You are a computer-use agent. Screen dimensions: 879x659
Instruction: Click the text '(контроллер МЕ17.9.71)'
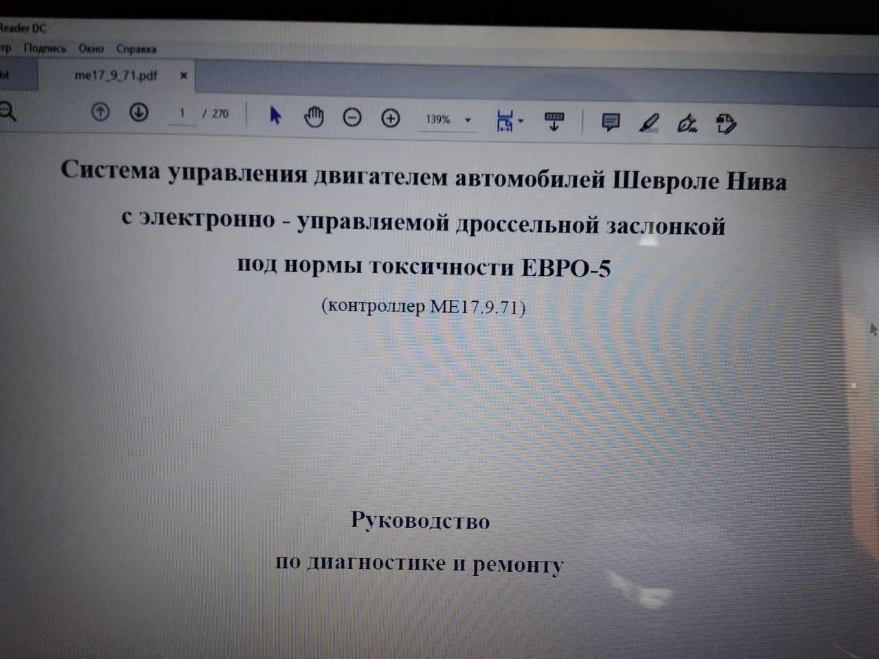coord(424,305)
